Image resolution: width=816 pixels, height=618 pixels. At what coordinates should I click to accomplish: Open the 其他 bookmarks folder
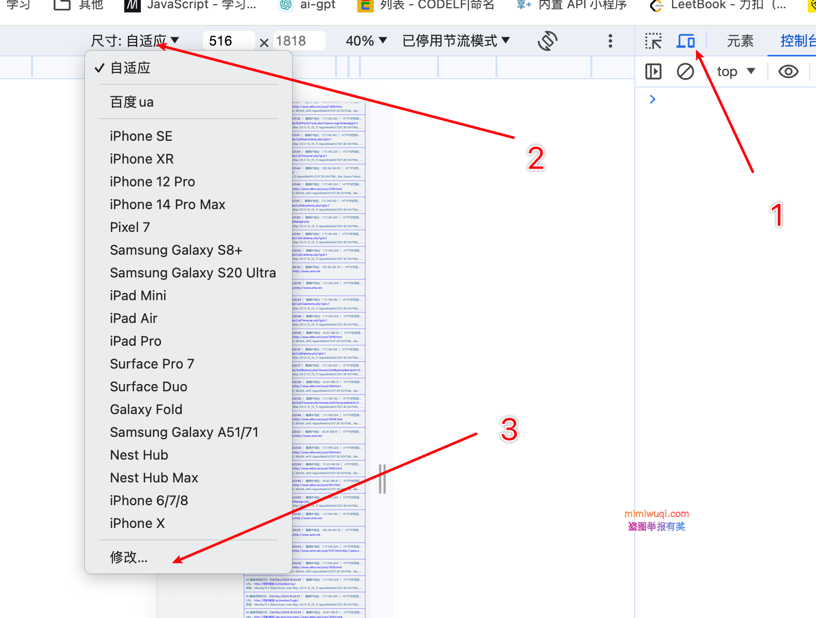click(79, 5)
